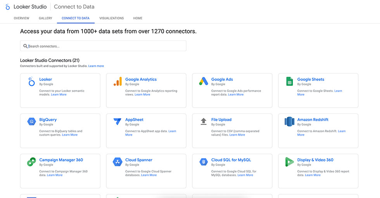This screenshot has height=198, width=380.
Task: Open the Google Analytics title link
Action: tap(141, 79)
